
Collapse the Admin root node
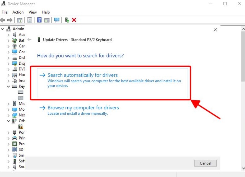pos(3,29)
